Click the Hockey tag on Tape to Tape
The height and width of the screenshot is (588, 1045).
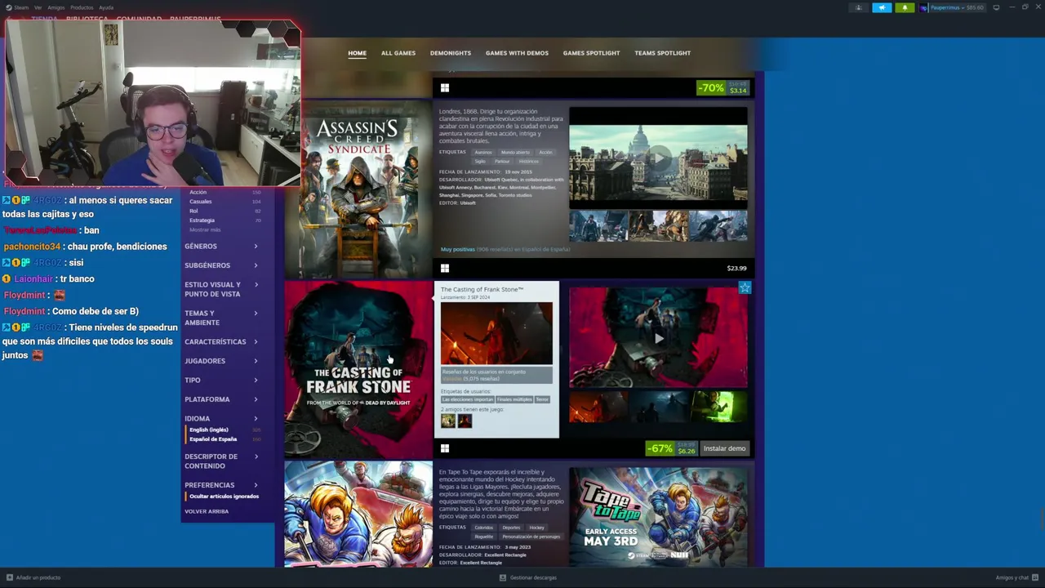click(536, 528)
